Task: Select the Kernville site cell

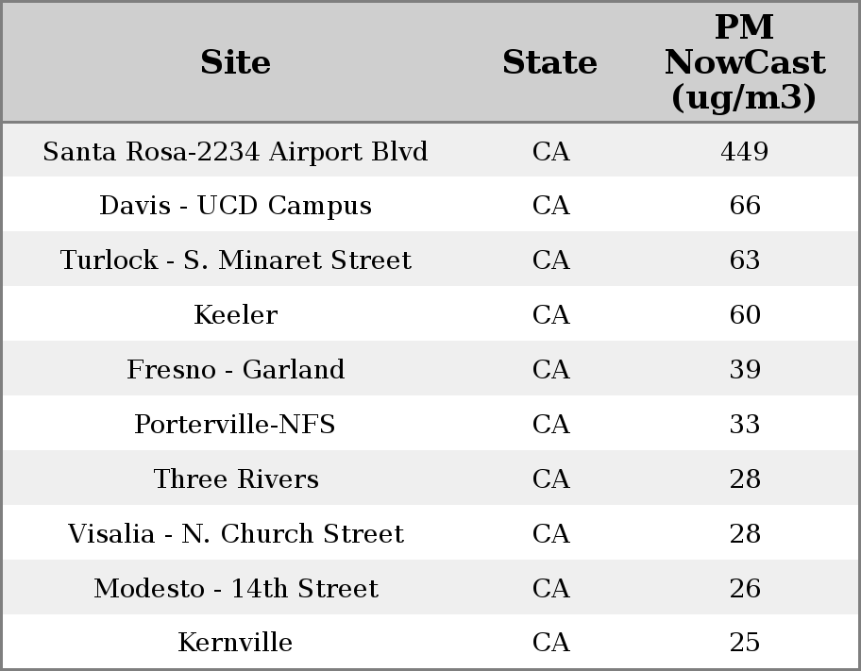Action: tap(235, 643)
